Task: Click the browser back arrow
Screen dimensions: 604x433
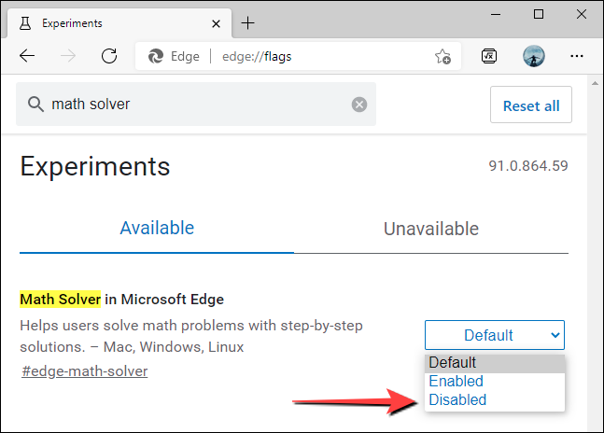Action: pyautogui.click(x=26, y=56)
